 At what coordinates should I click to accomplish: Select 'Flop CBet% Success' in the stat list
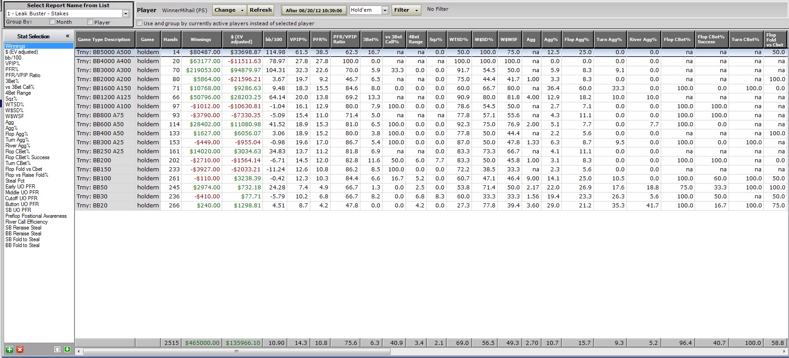pos(27,157)
